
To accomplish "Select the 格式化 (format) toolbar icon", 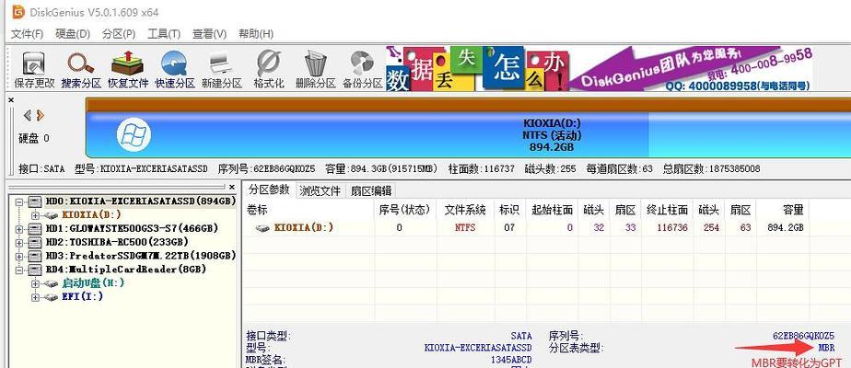I will pos(269,69).
